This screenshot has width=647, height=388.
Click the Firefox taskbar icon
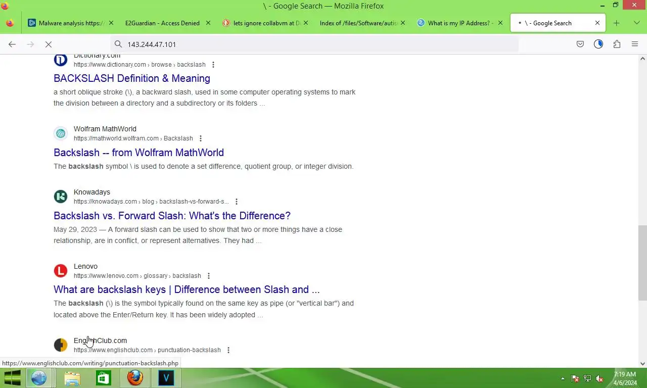point(135,378)
